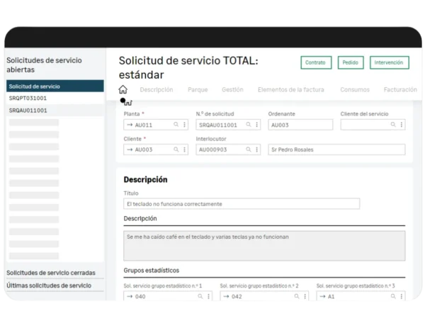The height and width of the screenshot is (328, 425).
Task: Select service request SRQPT031001 in list
Action: click(28, 98)
